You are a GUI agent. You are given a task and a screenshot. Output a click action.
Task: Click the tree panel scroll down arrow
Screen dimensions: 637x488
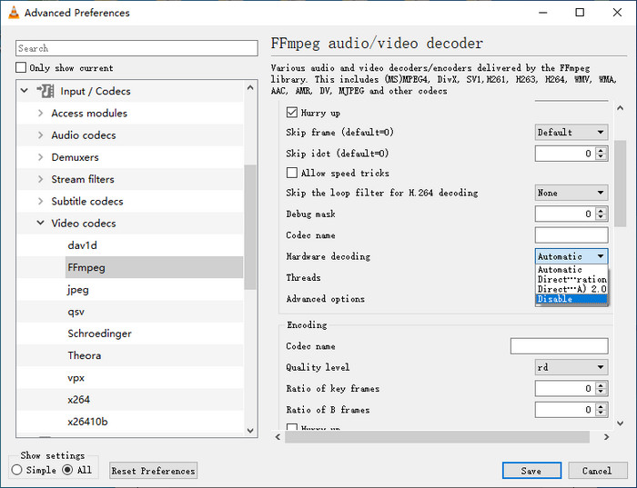tap(250, 431)
